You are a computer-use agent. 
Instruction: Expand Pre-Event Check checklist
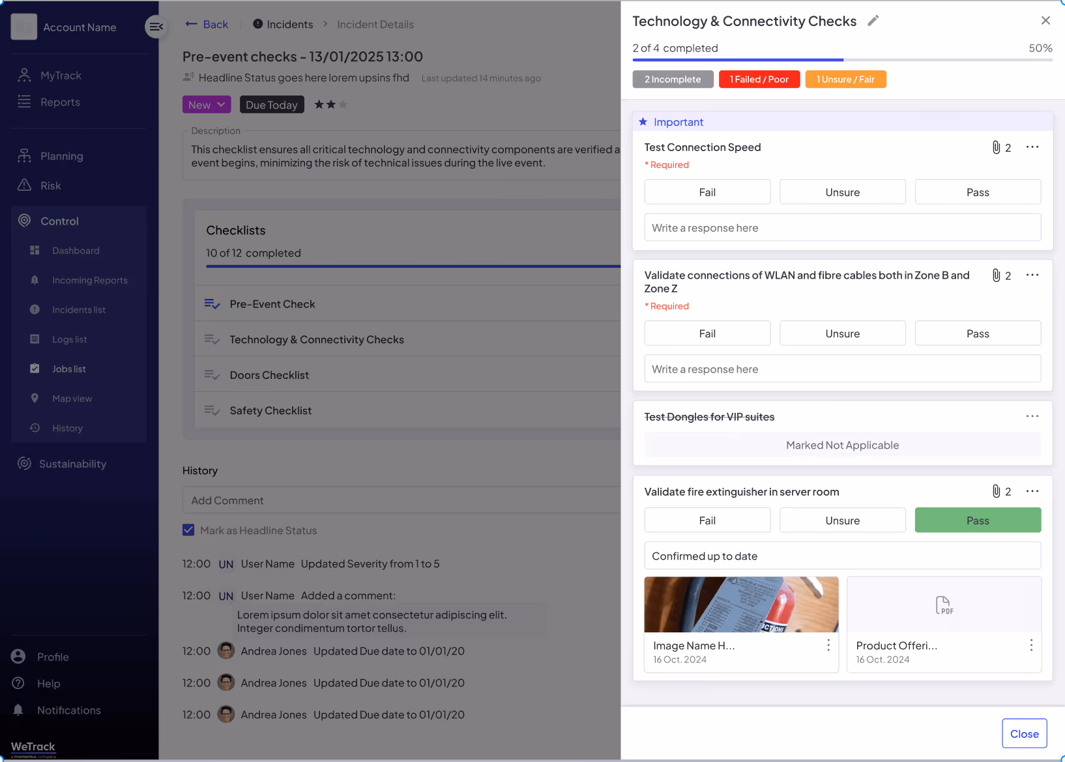(407, 304)
